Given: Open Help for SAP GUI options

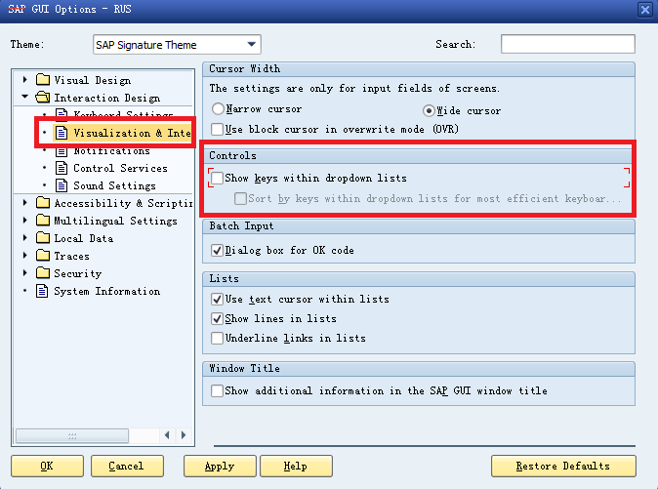Looking at the screenshot, I should tap(296, 466).
